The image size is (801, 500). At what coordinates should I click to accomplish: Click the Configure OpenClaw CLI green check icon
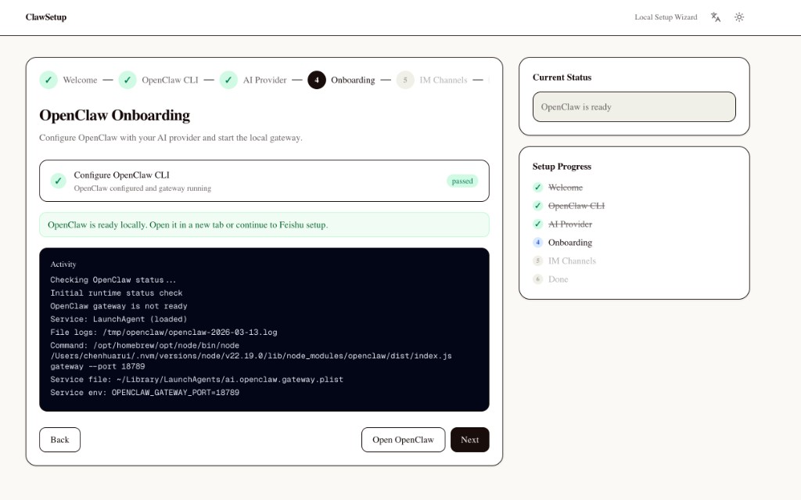pos(58,181)
